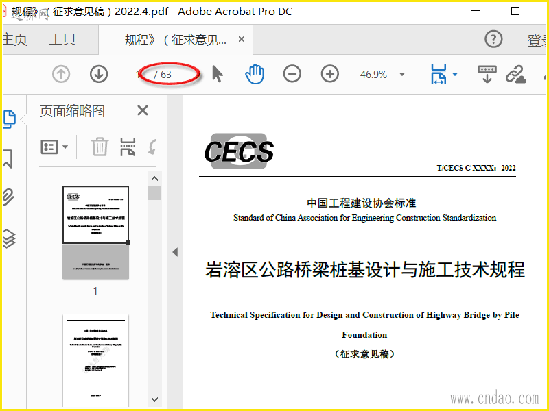The height and width of the screenshot is (411, 549).
Task: Minimize the Acrobat window
Action: [476, 10]
